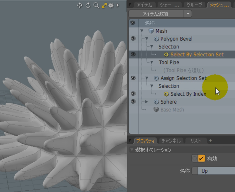Toggle visibility of Select By Index

tap(133, 94)
